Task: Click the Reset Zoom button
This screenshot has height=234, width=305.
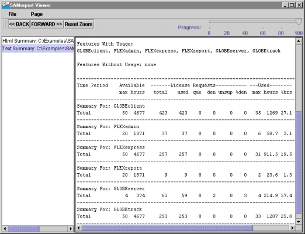Action: (x=79, y=24)
